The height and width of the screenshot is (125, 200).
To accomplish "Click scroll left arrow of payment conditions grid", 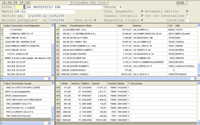I will point(2,79).
